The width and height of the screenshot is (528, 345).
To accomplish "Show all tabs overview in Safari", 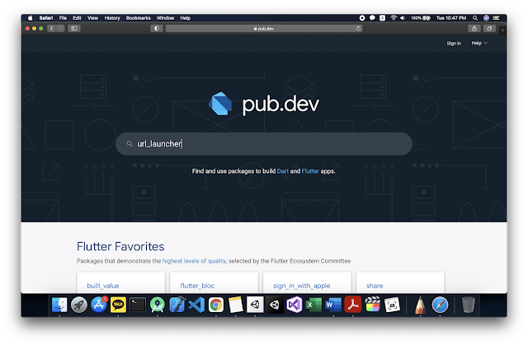I will (x=489, y=29).
